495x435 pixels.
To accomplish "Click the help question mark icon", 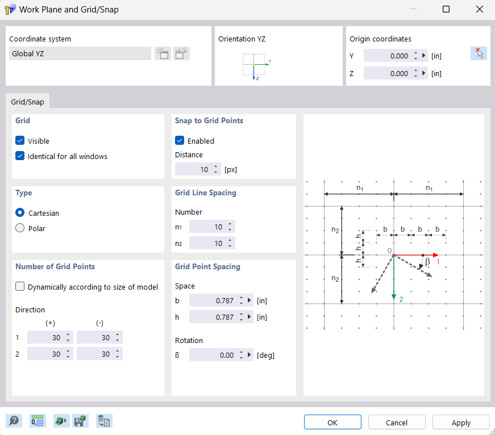I will (14, 421).
